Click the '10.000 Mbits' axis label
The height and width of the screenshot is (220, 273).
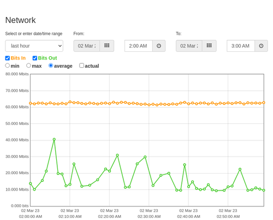[17, 189]
